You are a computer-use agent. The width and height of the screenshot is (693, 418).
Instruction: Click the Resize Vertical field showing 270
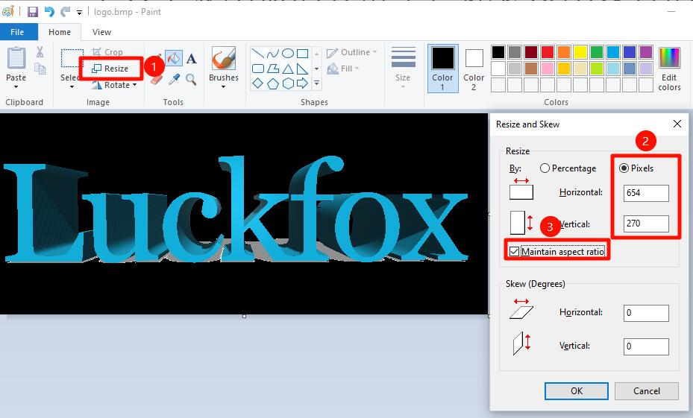click(646, 224)
